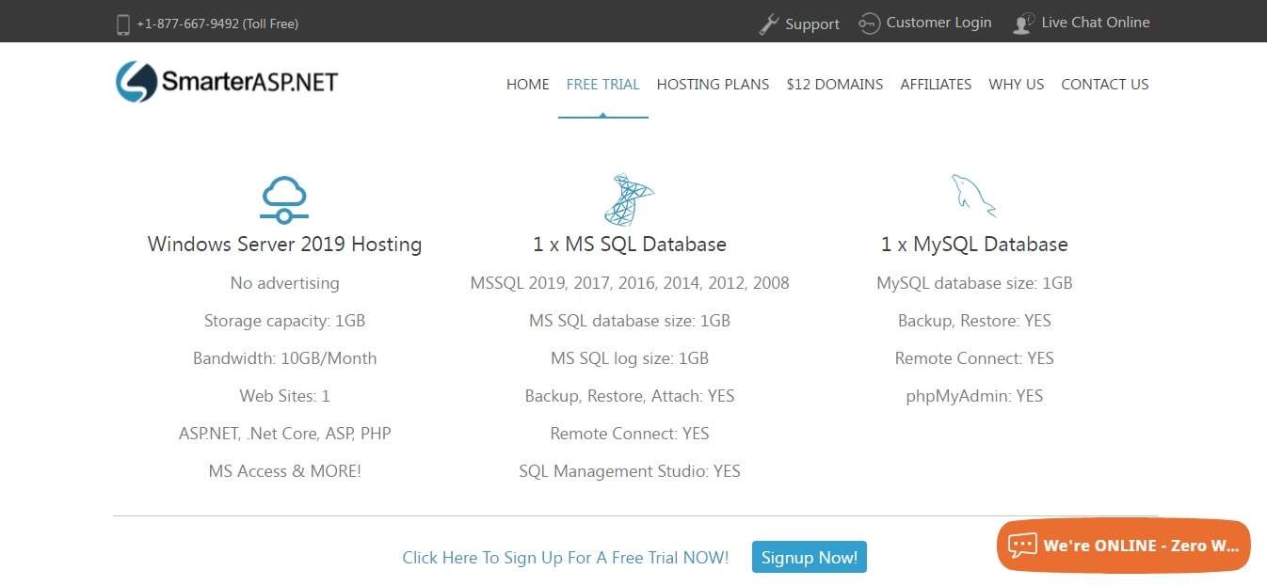
Task: Click the Signup Now! button
Action: [x=809, y=557]
